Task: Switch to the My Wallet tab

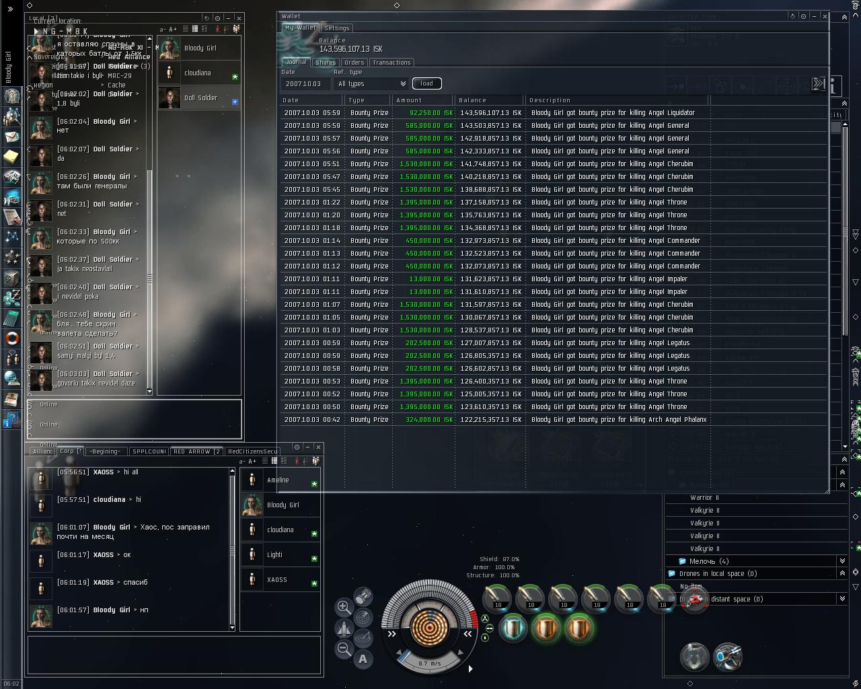Action: click(x=300, y=28)
